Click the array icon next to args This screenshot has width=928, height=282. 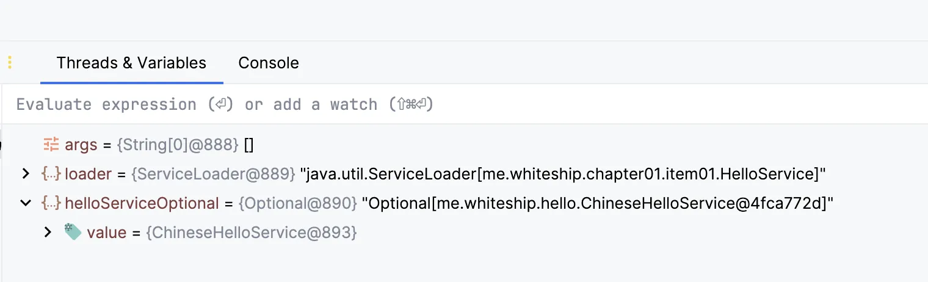51,145
